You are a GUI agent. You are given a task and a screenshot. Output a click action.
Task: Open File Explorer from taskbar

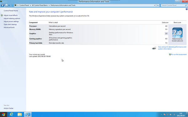coord(20,115)
